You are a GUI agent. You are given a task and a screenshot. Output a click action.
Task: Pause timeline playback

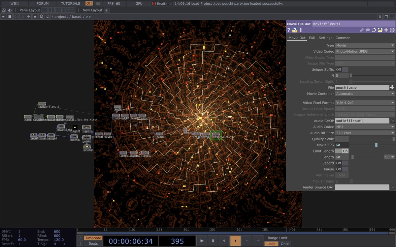[213, 241]
